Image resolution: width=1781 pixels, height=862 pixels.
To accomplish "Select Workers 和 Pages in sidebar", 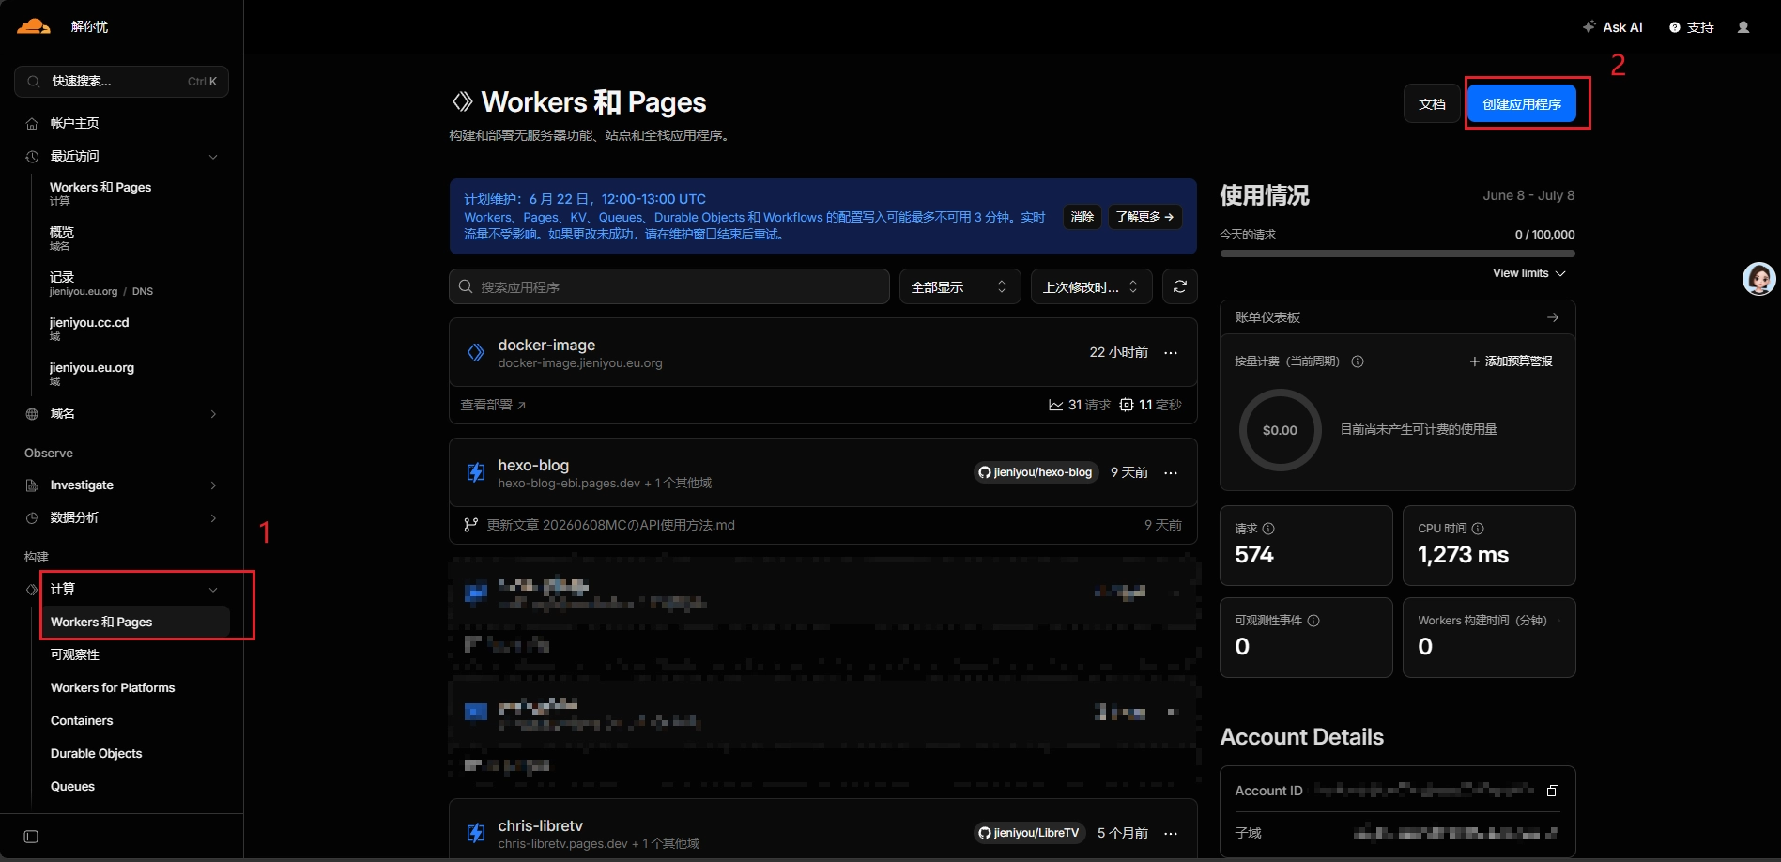I will click(135, 622).
